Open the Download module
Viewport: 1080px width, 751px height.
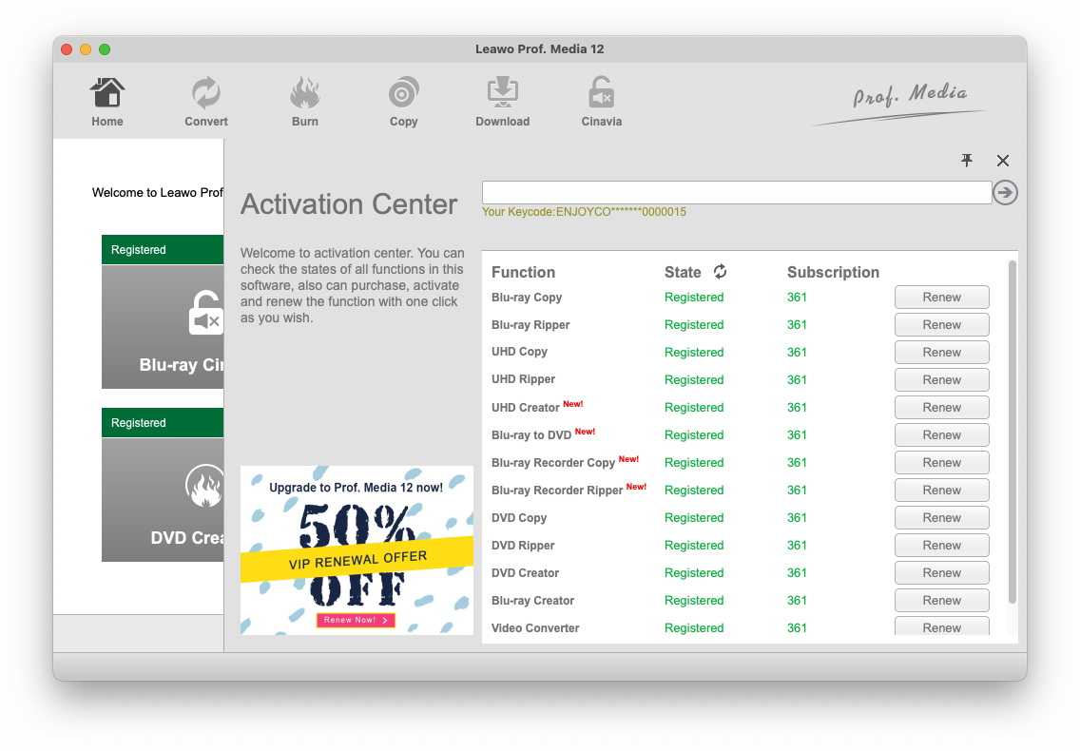pyautogui.click(x=503, y=102)
